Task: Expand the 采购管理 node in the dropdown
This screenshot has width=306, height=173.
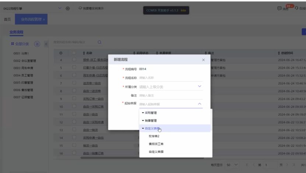Action: tap(143, 113)
